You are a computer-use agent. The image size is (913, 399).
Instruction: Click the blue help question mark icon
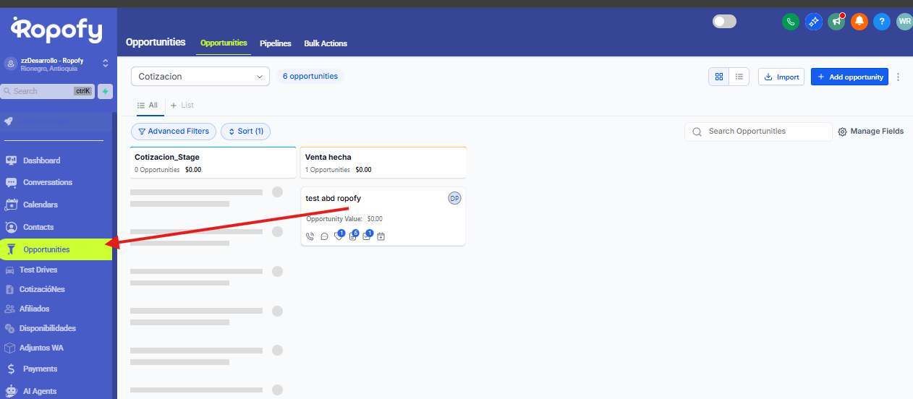point(881,22)
